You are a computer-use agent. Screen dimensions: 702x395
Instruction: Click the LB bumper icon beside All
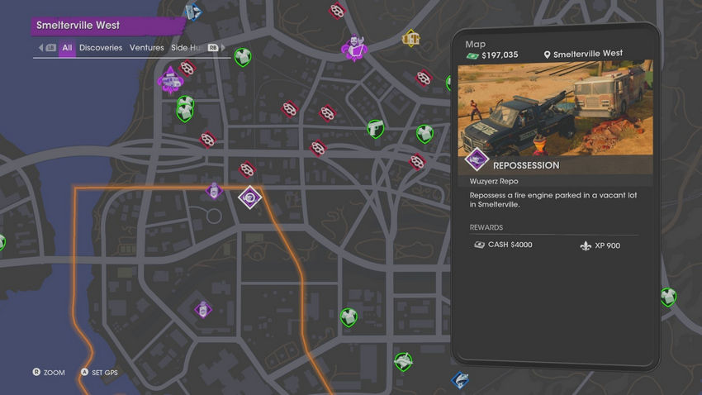click(x=50, y=47)
